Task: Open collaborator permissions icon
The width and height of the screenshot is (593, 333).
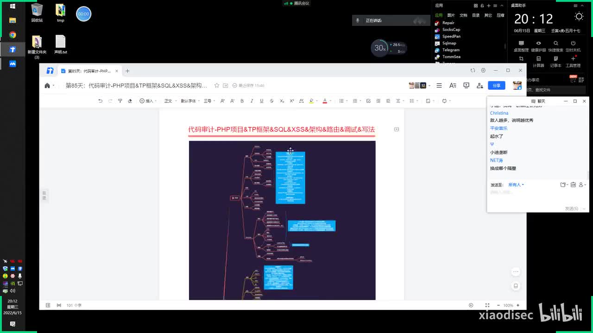Action: point(480,86)
